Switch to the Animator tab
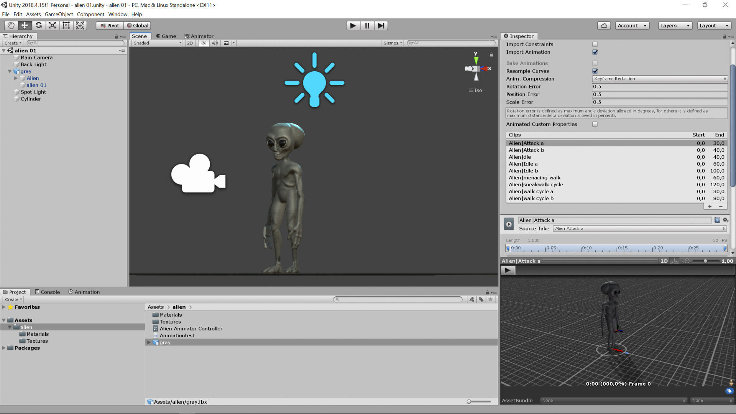The height and width of the screenshot is (414, 736). click(199, 36)
